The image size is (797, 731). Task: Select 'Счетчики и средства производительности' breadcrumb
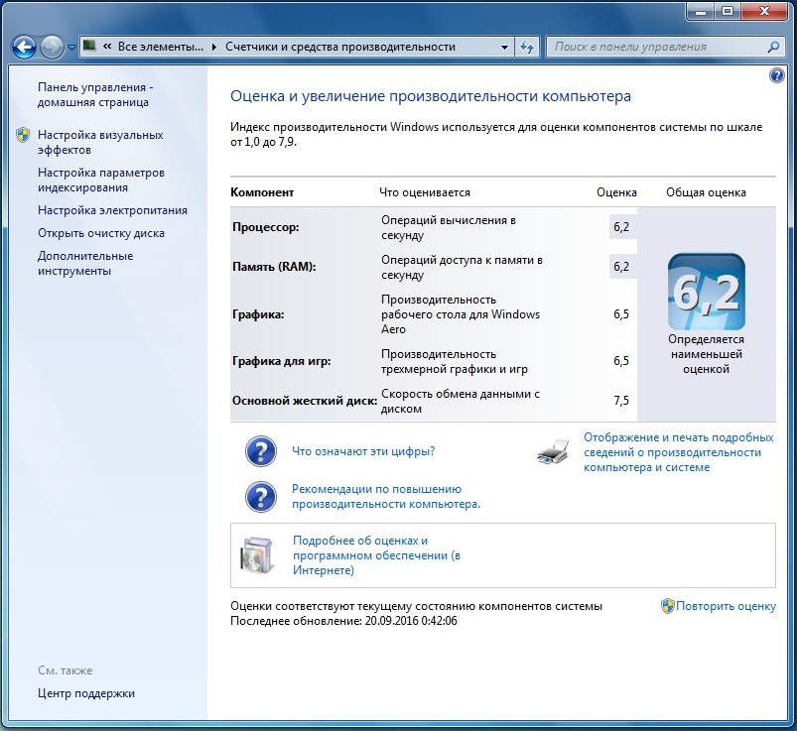[x=340, y=47]
